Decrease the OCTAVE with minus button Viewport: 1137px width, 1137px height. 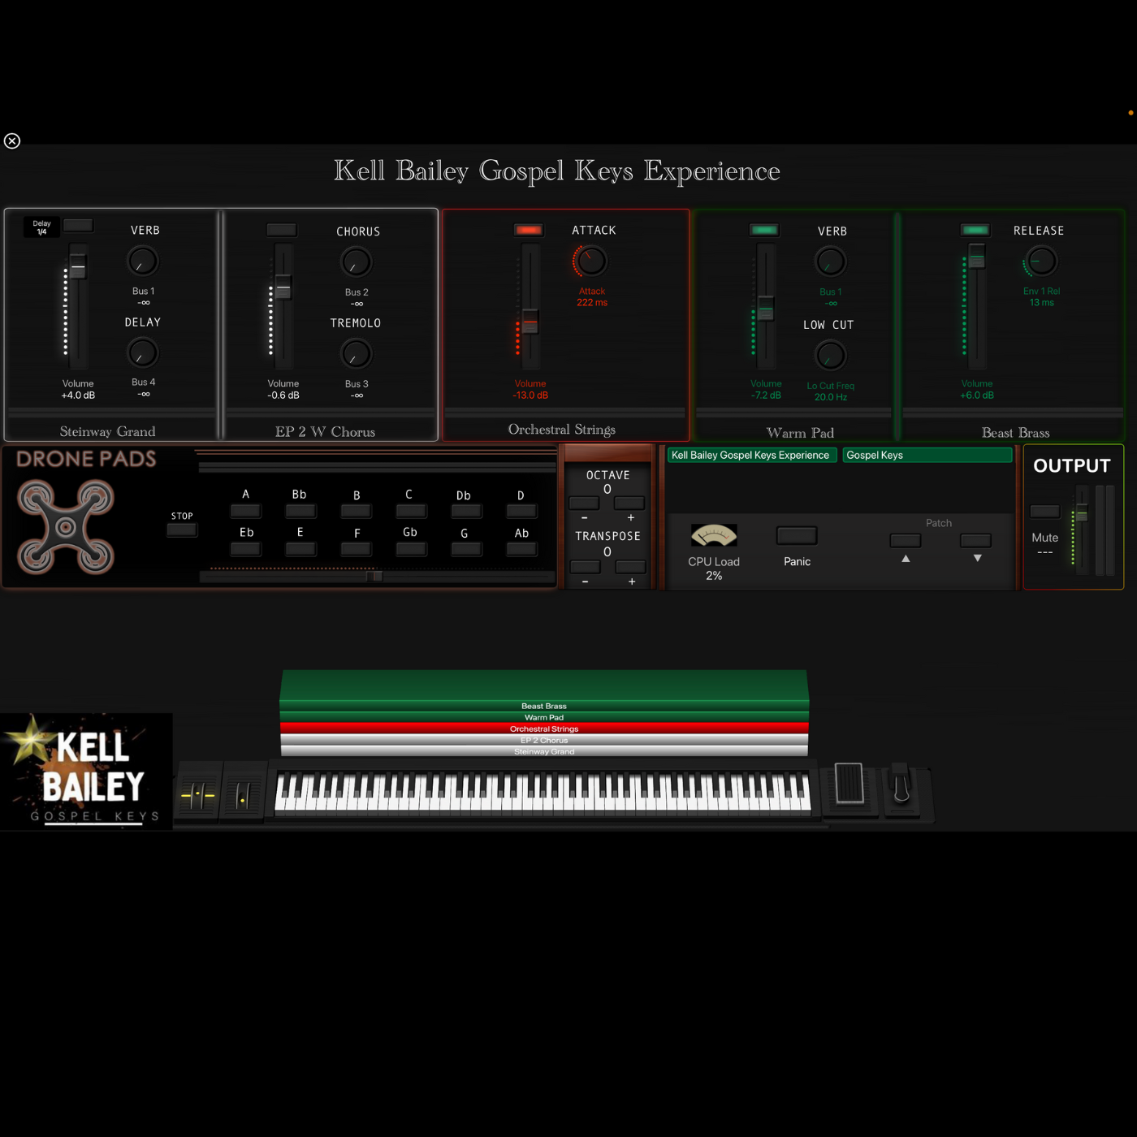[584, 504]
